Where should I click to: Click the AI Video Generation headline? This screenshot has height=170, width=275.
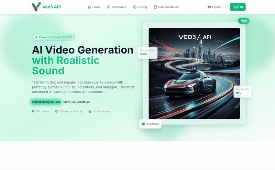pos(82,50)
